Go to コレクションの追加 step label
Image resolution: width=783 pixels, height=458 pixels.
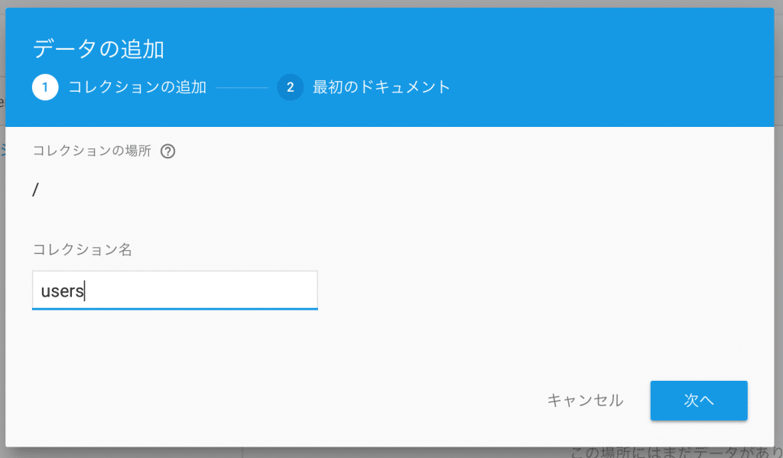point(138,87)
